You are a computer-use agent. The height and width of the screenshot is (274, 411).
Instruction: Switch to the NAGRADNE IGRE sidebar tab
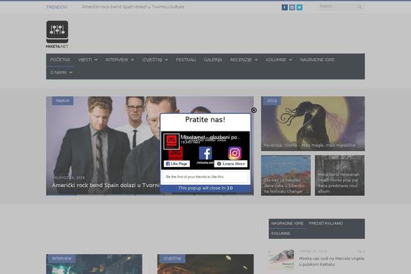coord(287,223)
